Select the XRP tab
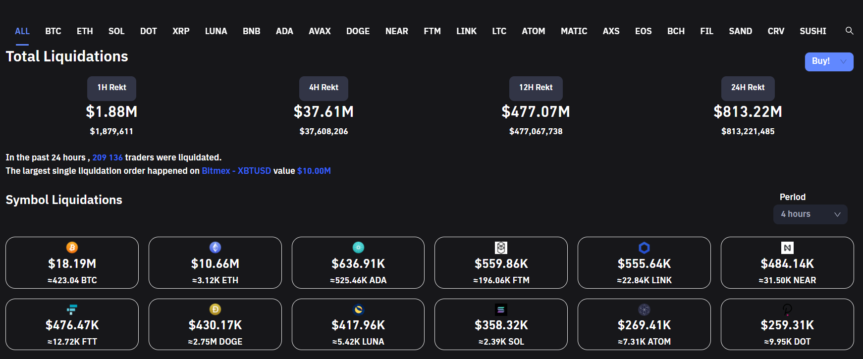The width and height of the screenshot is (863, 359). 181,31
